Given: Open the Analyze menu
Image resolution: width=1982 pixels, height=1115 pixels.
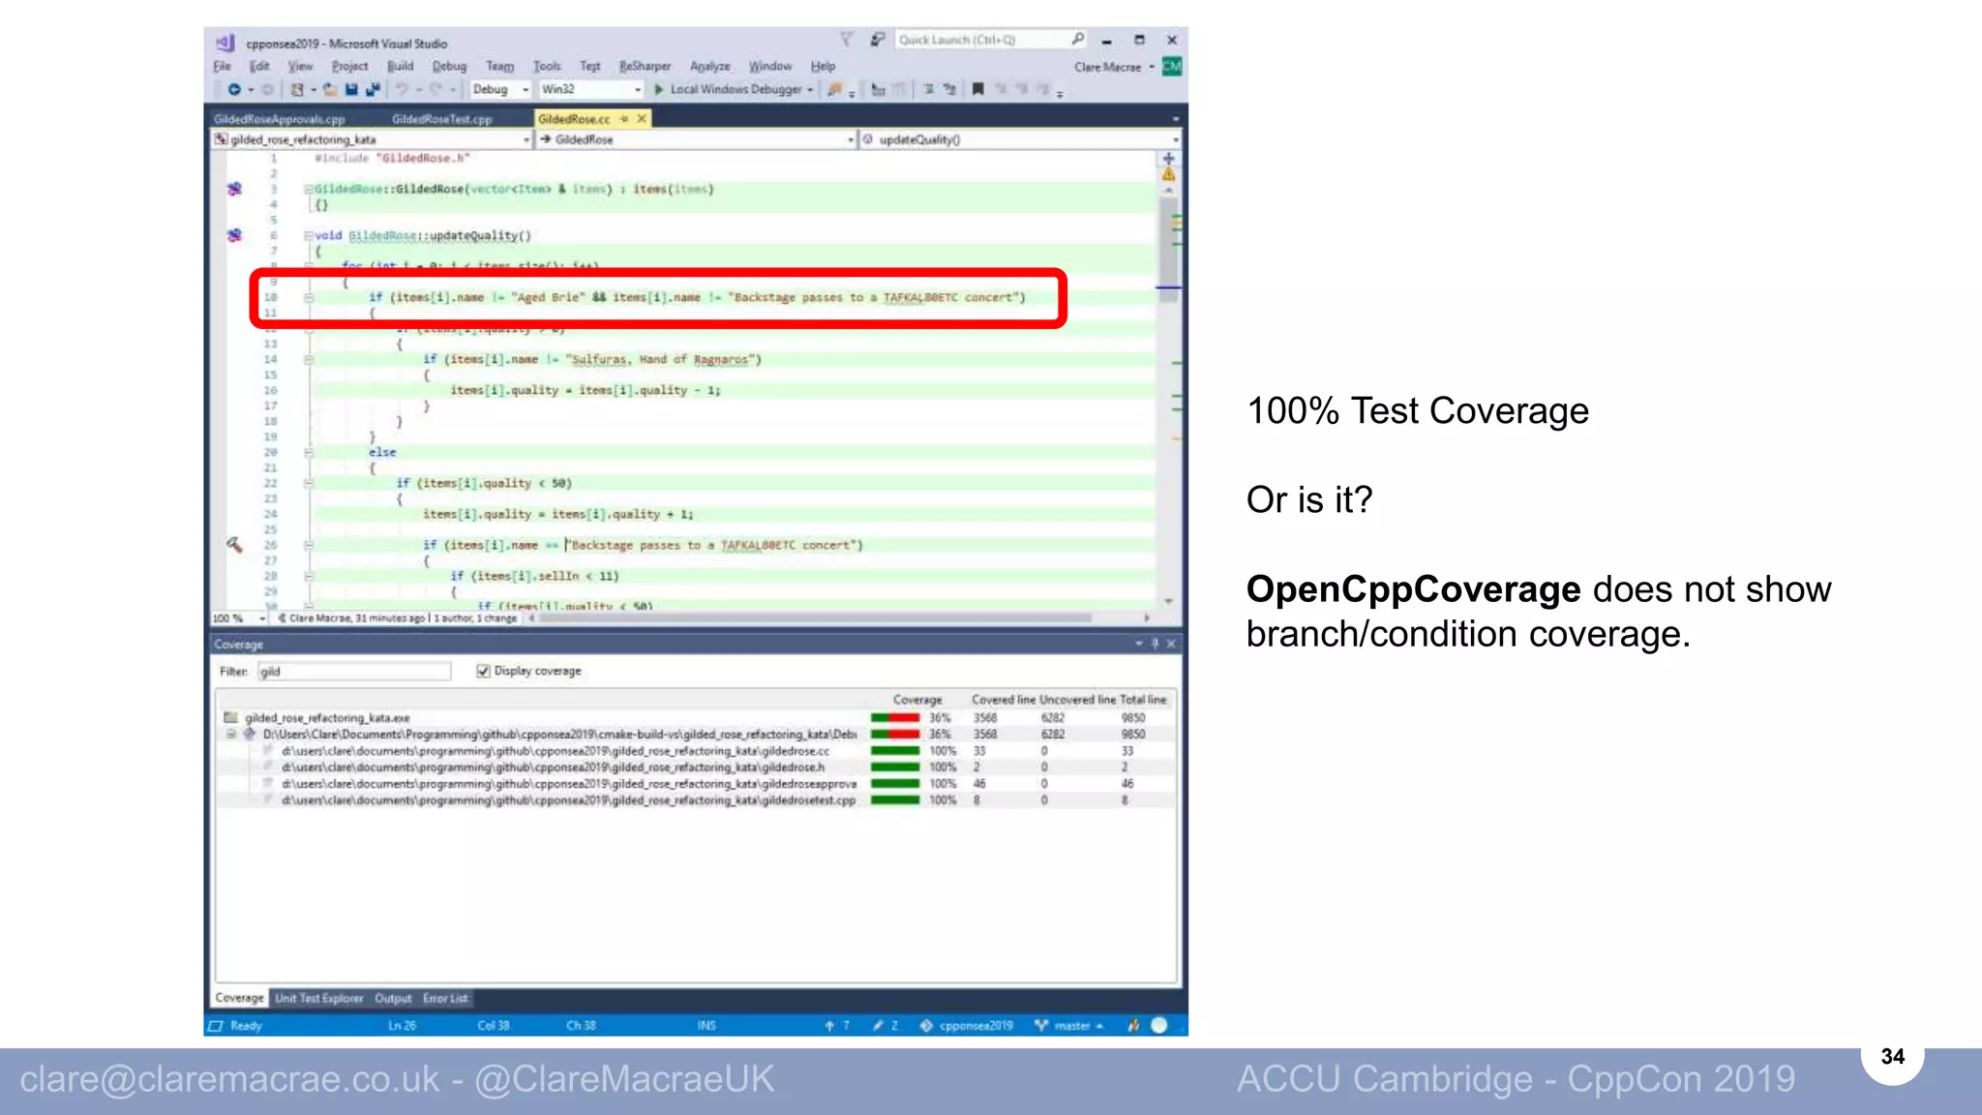Looking at the screenshot, I should [x=709, y=66].
